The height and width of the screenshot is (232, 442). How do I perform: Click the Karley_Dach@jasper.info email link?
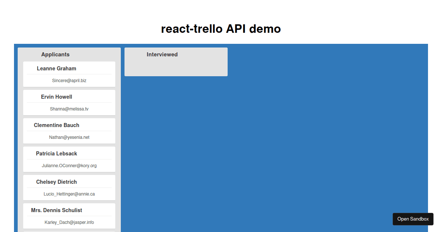tap(69, 222)
